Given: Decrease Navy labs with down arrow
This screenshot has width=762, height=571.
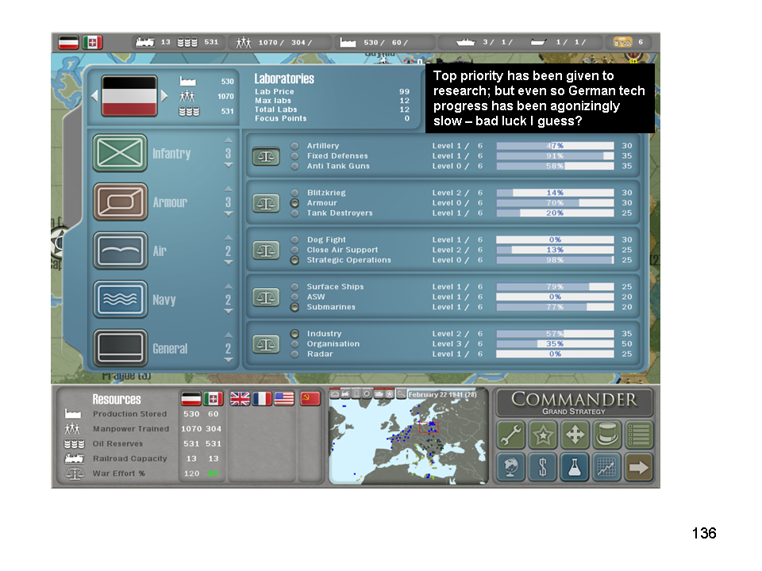Looking at the screenshot, I should pyautogui.click(x=229, y=312).
